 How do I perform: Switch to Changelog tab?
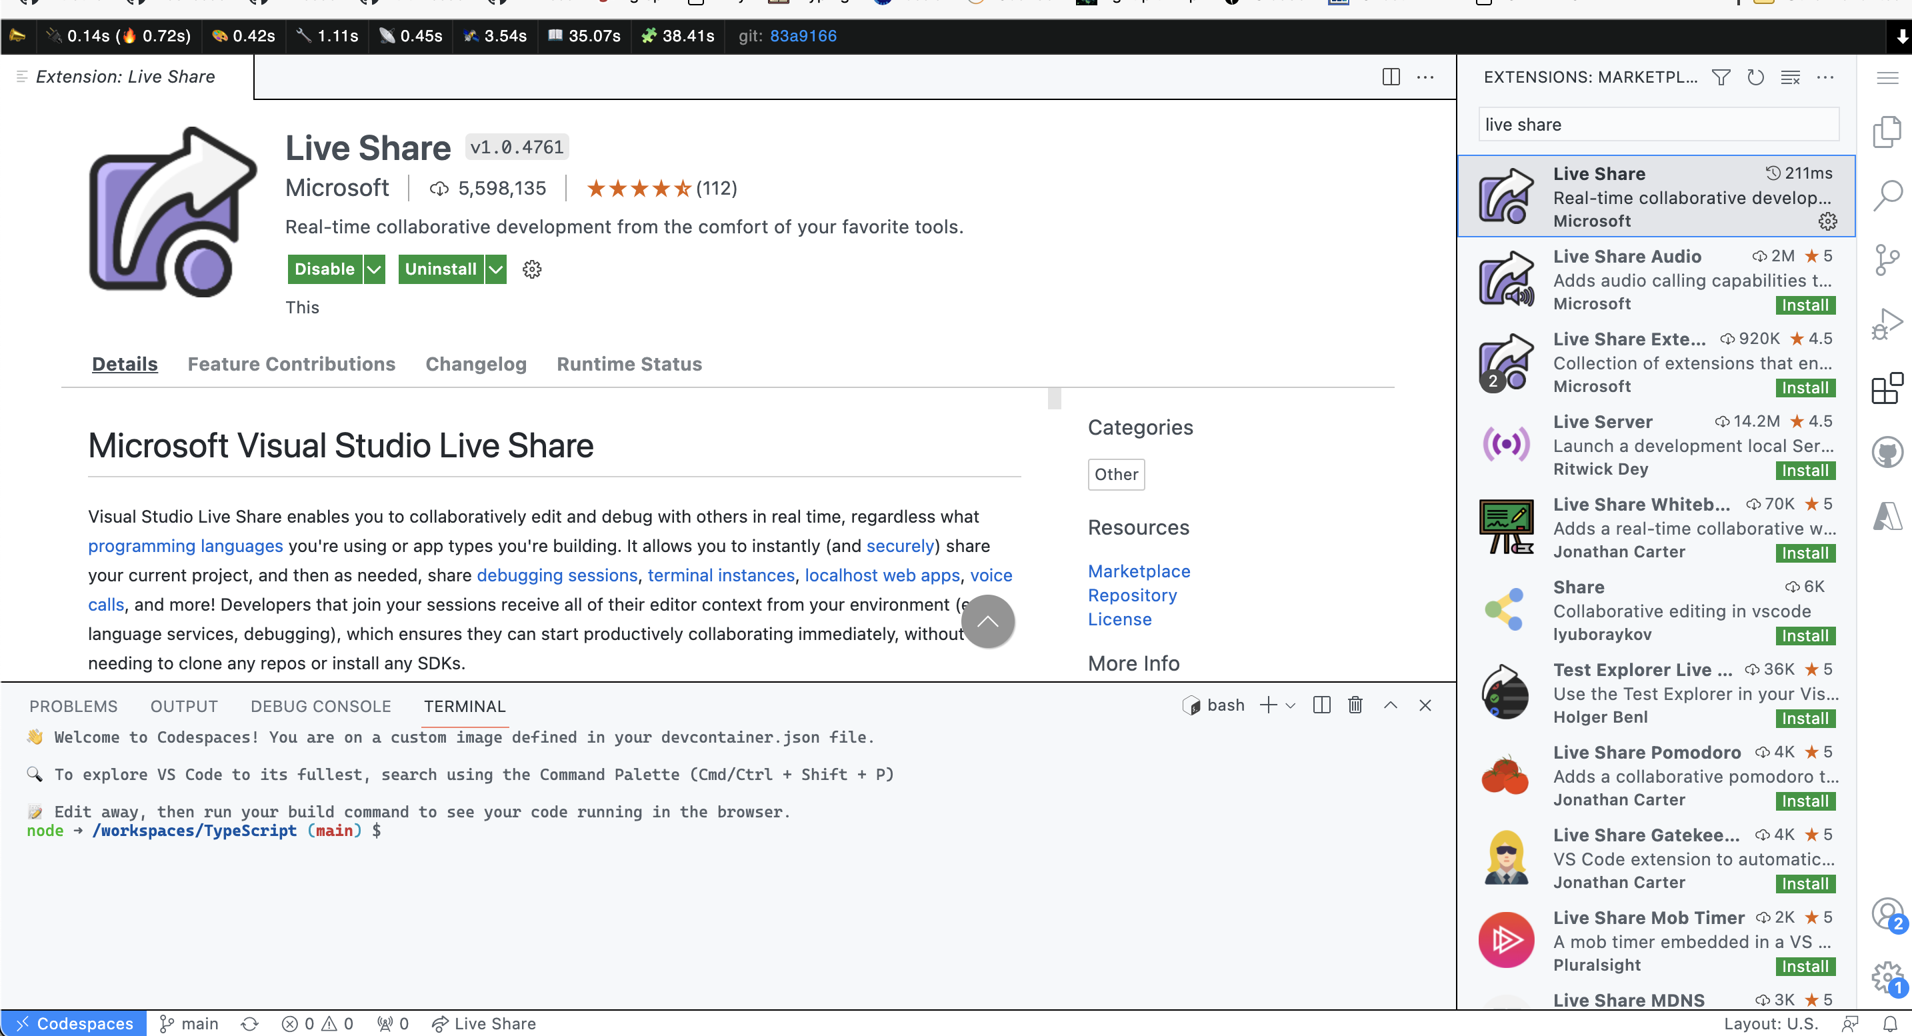[476, 363]
